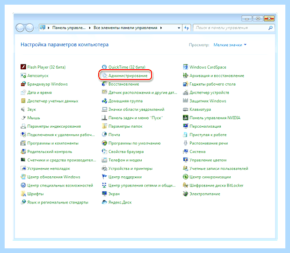Click Параметры индексирования icon
This screenshot has width=290, height=253.
(x=23, y=126)
